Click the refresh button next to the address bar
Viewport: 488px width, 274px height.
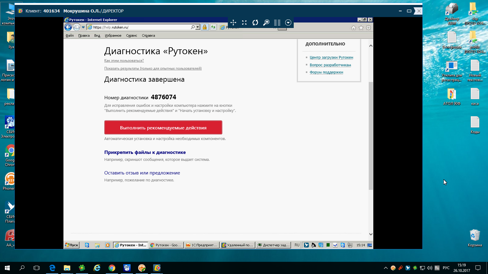click(x=213, y=27)
